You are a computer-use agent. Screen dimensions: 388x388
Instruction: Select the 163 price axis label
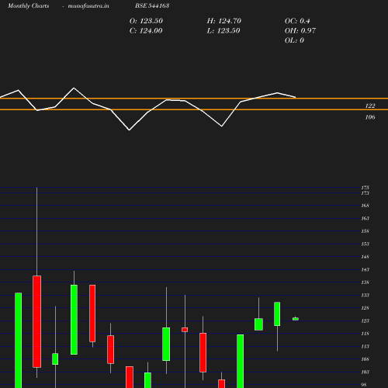click(x=365, y=219)
